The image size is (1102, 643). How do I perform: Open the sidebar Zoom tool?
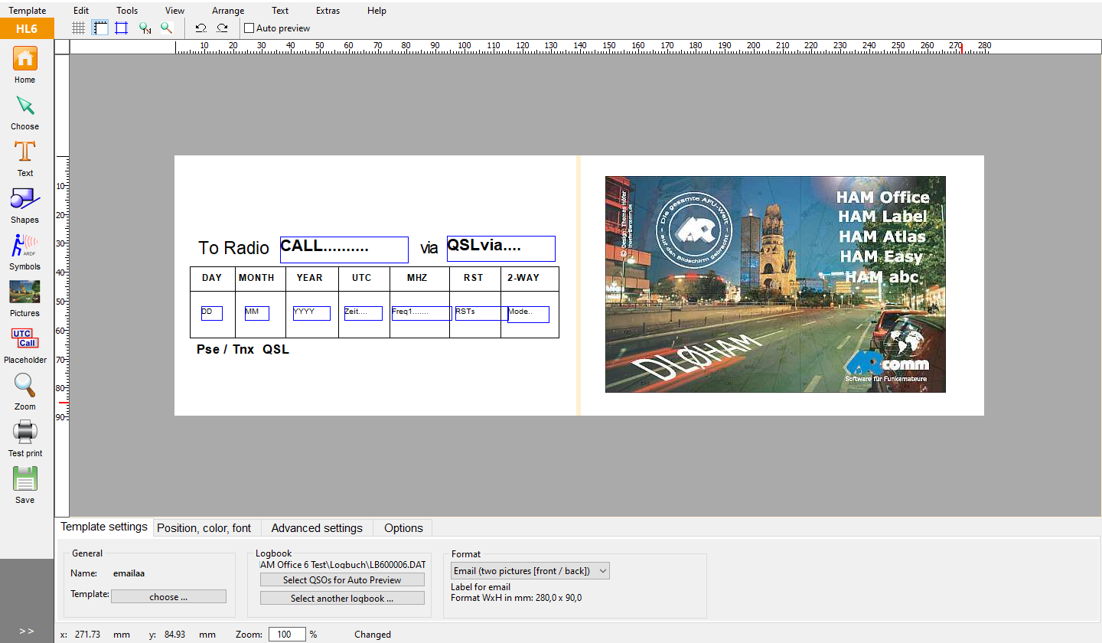click(24, 393)
